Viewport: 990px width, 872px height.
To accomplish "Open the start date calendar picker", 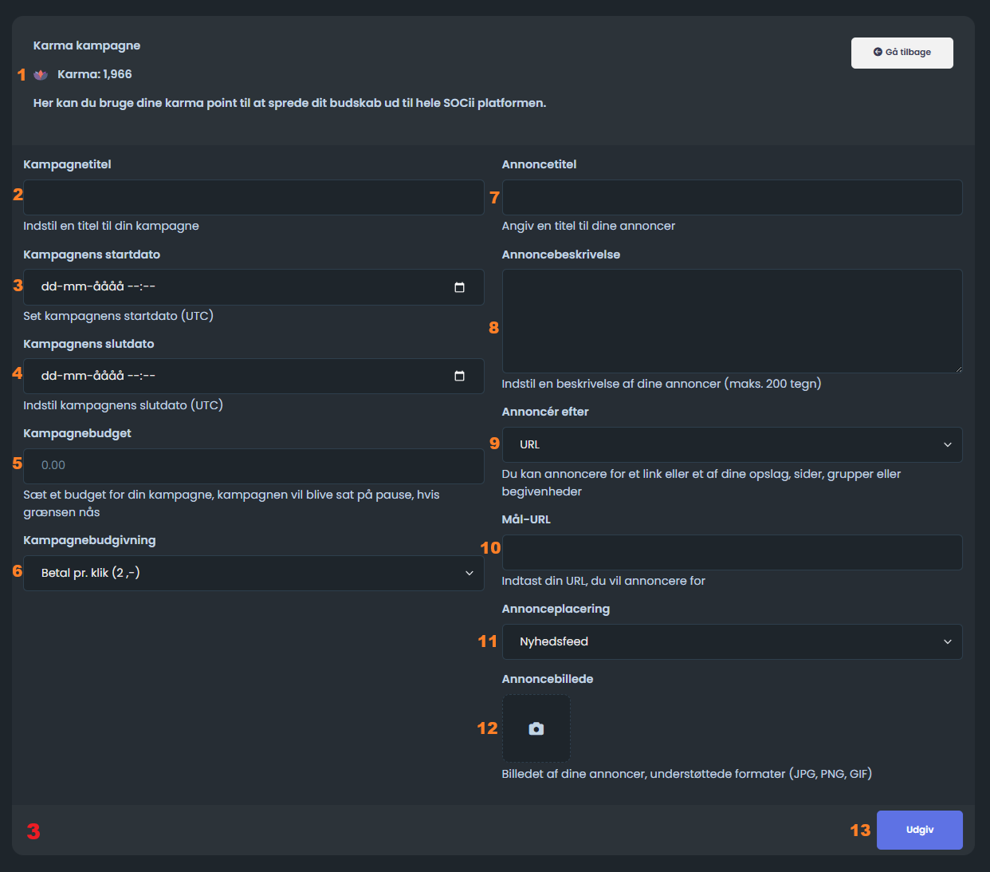I will 459,287.
